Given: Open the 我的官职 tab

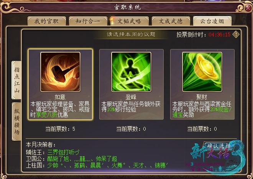Looking at the screenshot, I should coord(47,21).
